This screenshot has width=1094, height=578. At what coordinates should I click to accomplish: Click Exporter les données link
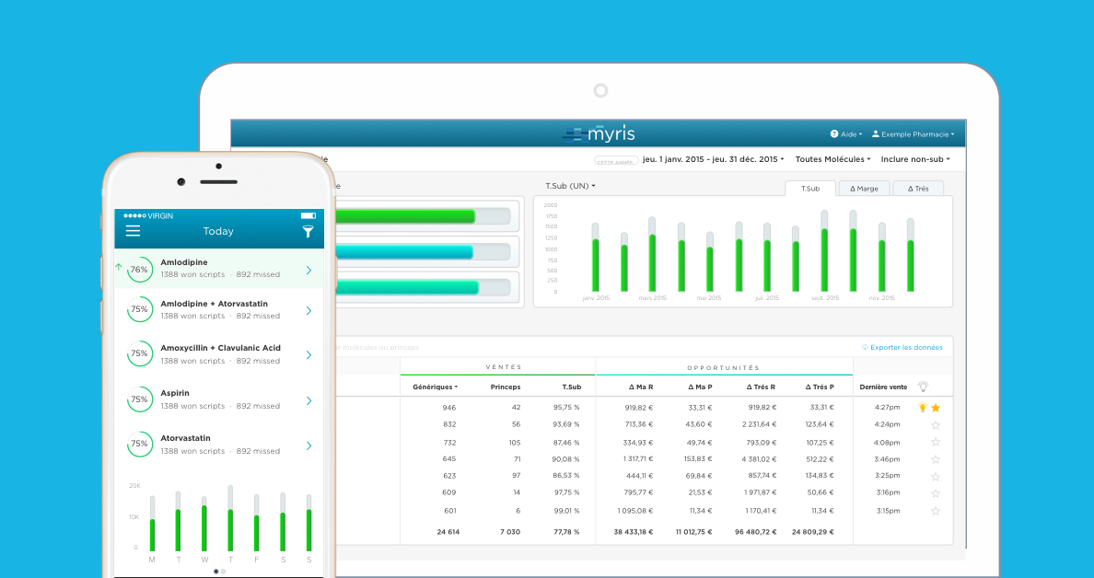click(902, 347)
